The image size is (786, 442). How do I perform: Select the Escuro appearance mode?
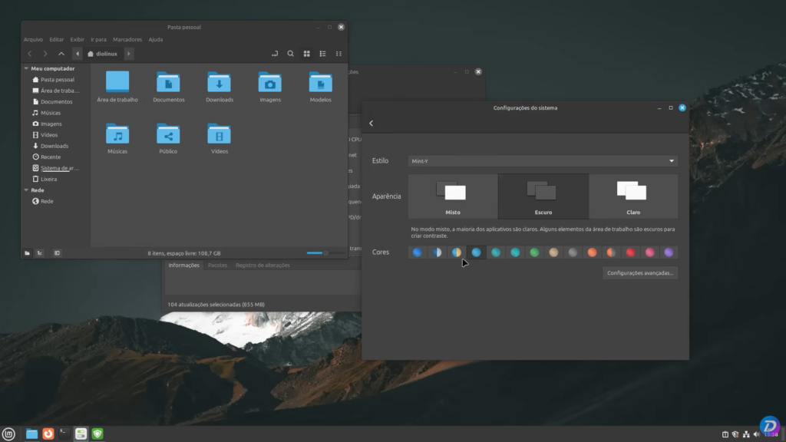coord(542,196)
